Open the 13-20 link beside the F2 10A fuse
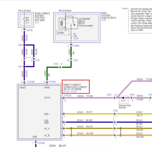The image size is (152, 147). [76, 39]
